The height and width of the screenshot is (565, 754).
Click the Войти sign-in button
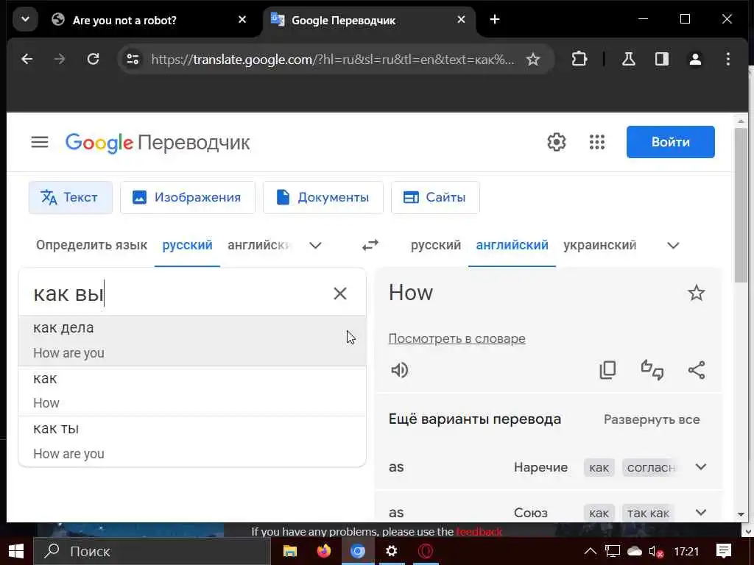tap(670, 142)
